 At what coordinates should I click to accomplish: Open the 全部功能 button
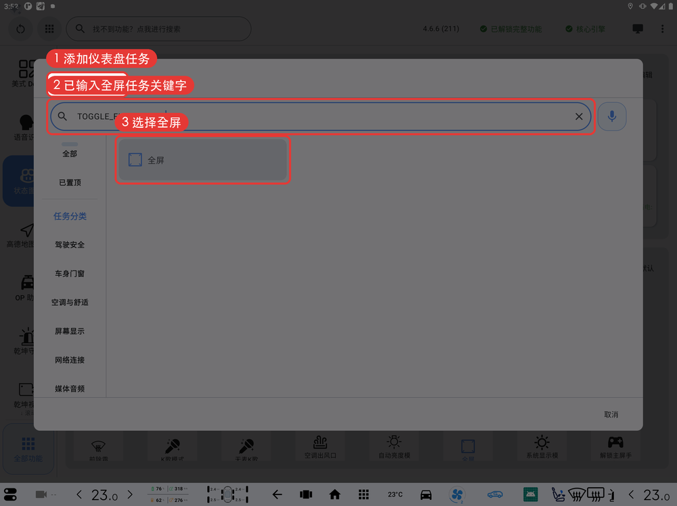(x=28, y=449)
